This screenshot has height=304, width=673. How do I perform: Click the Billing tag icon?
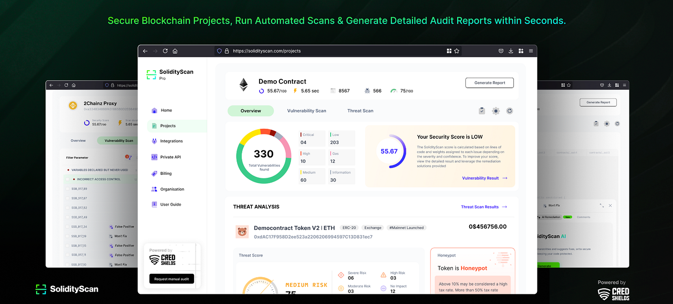pyautogui.click(x=154, y=173)
